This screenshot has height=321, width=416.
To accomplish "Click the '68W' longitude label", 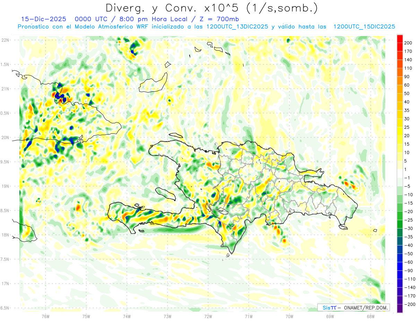I will coord(371,316).
